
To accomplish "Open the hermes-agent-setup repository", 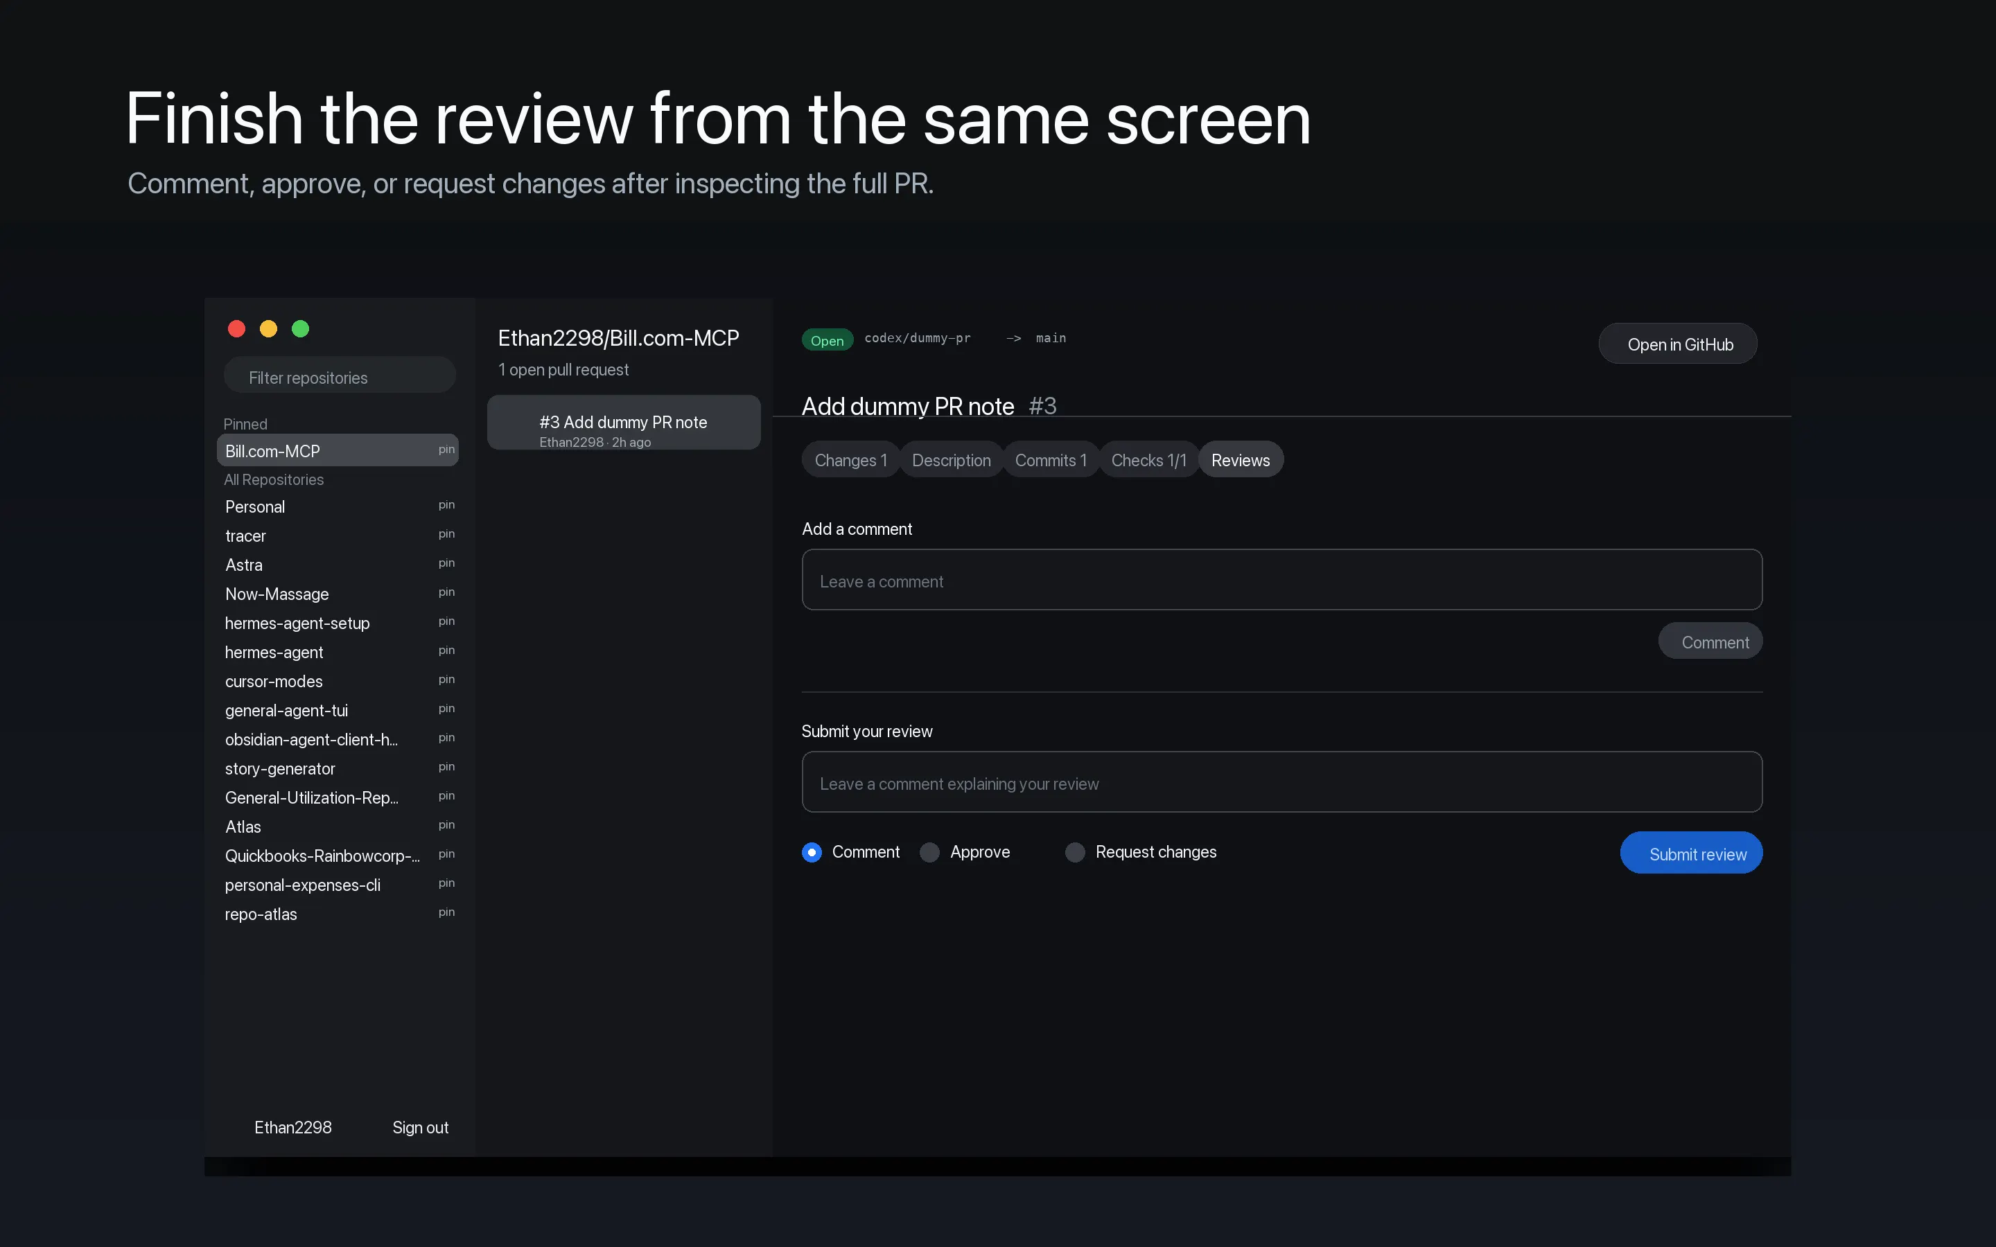I will point(338,623).
